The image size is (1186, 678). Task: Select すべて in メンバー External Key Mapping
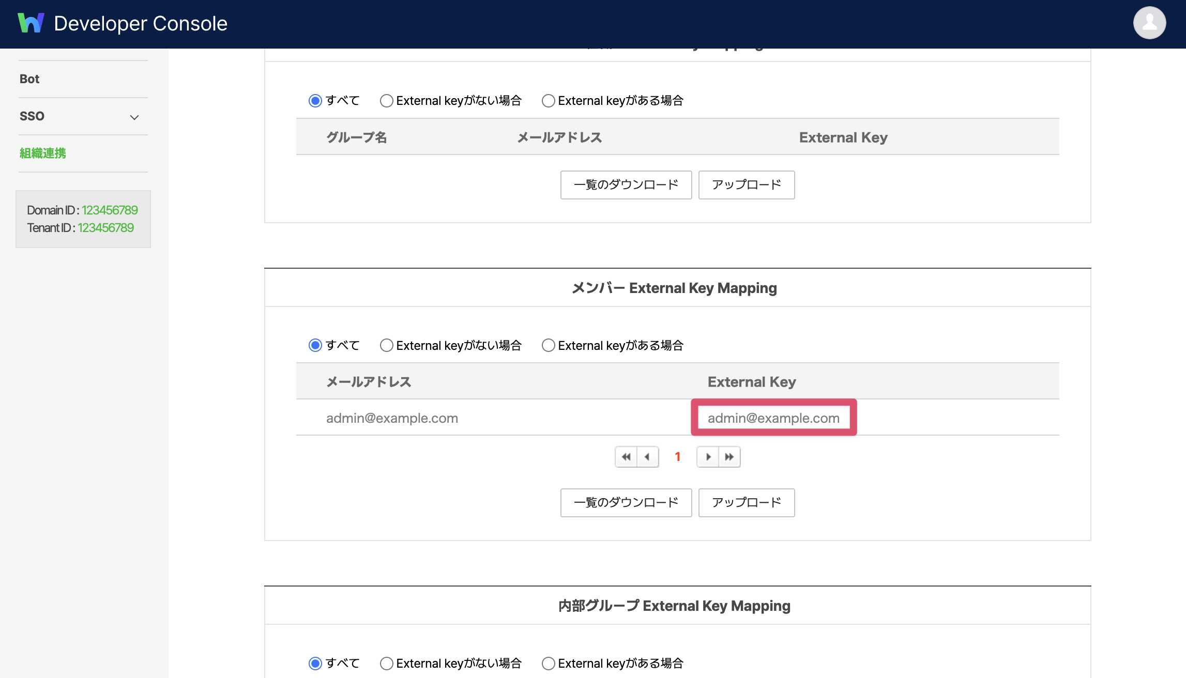click(x=315, y=345)
